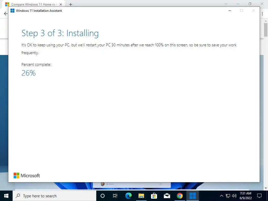Click the Chrome scrollbar down arrow
This screenshot has height=201, width=268.
coord(266,188)
